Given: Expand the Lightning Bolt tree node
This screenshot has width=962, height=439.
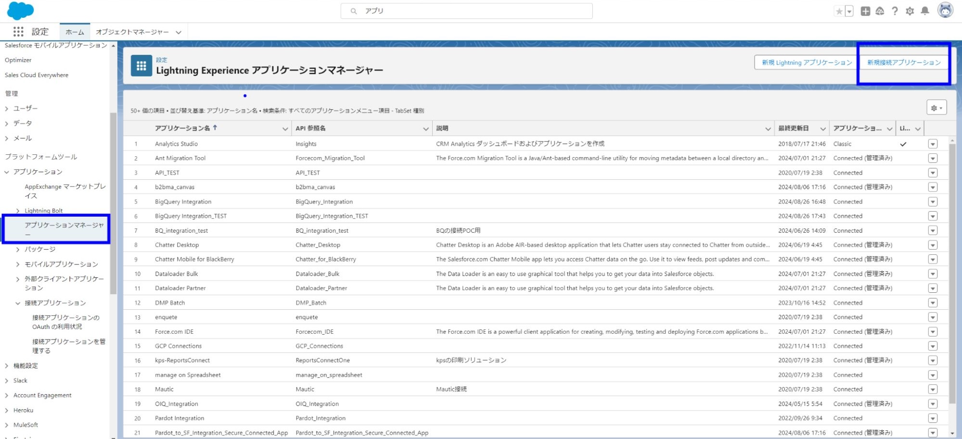Looking at the screenshot, I should (18, 211).
